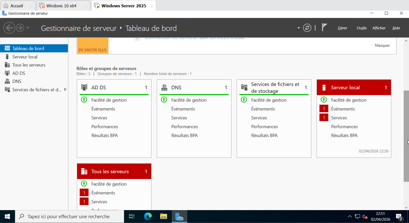The image size is (409, 223).
Task: Select AD DS in sidebar
Action: click(34, 73)
